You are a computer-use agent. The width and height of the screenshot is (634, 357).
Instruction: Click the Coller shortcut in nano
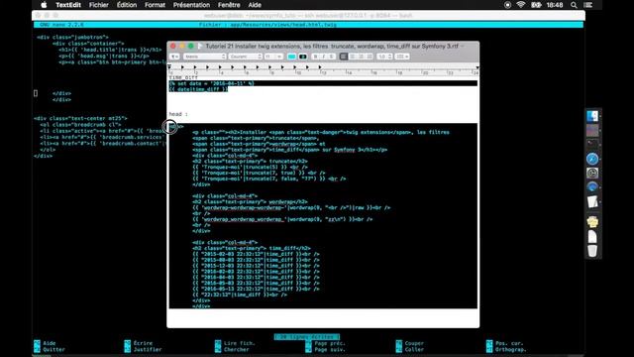click(x=410, y=350)
